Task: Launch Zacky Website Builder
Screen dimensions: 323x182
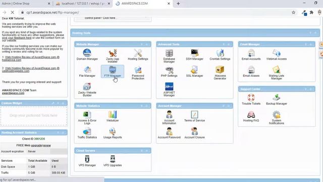Action: (87, 90)
